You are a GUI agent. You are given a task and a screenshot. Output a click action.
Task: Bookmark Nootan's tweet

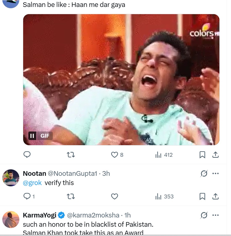(x=202, y=197)
